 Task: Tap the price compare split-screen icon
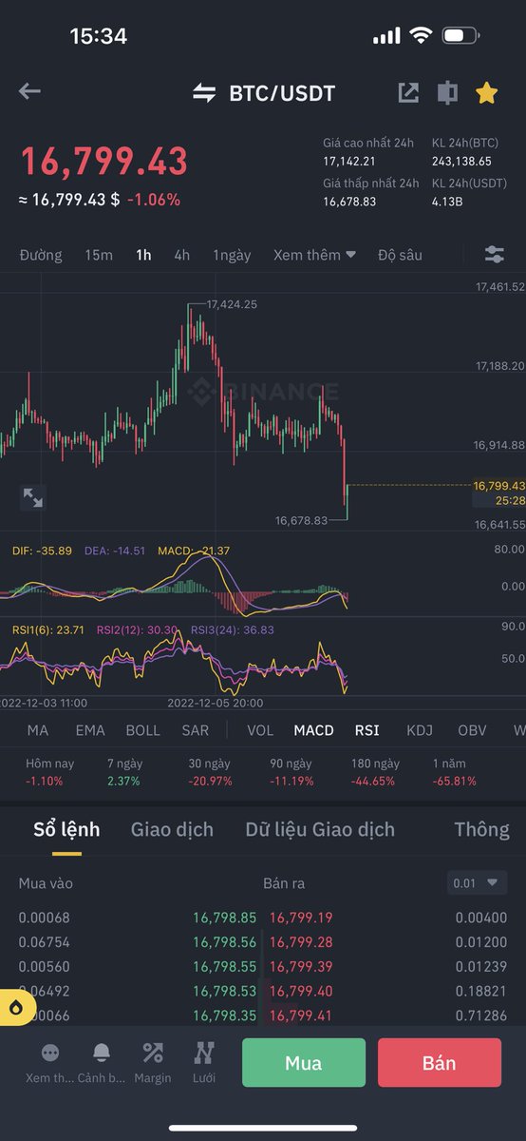pos(447,92)
